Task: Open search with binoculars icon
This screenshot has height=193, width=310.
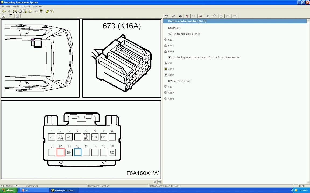Action: (x=30, y=12)
